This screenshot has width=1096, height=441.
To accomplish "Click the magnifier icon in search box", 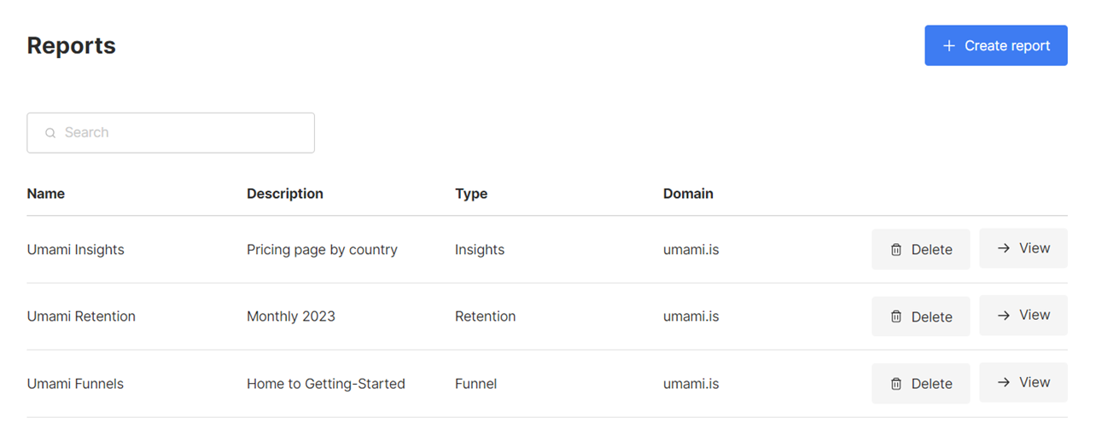I will click(50, 133).
